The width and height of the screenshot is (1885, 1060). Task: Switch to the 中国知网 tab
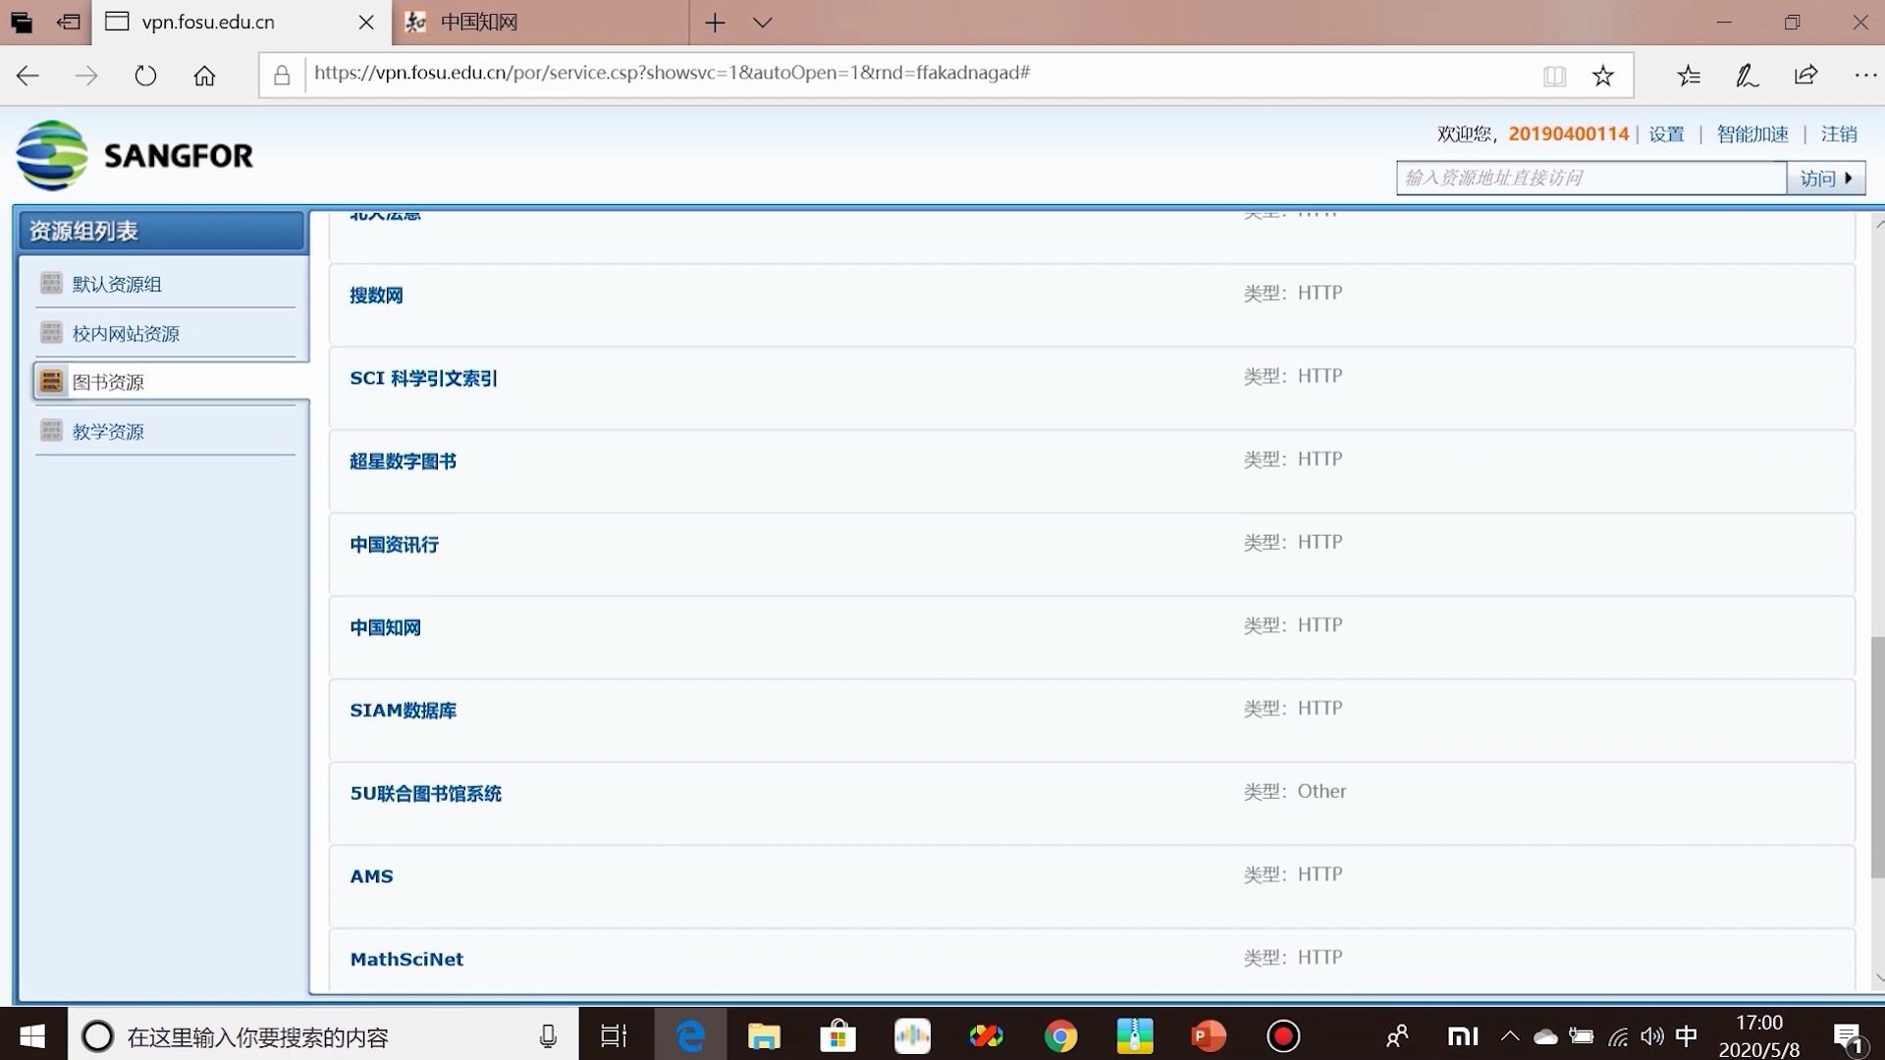(x=540, y=22)
